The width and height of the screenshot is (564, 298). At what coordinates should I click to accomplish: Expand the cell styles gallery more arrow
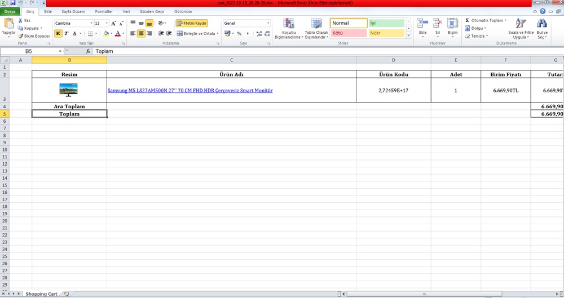tap(408, 35)
